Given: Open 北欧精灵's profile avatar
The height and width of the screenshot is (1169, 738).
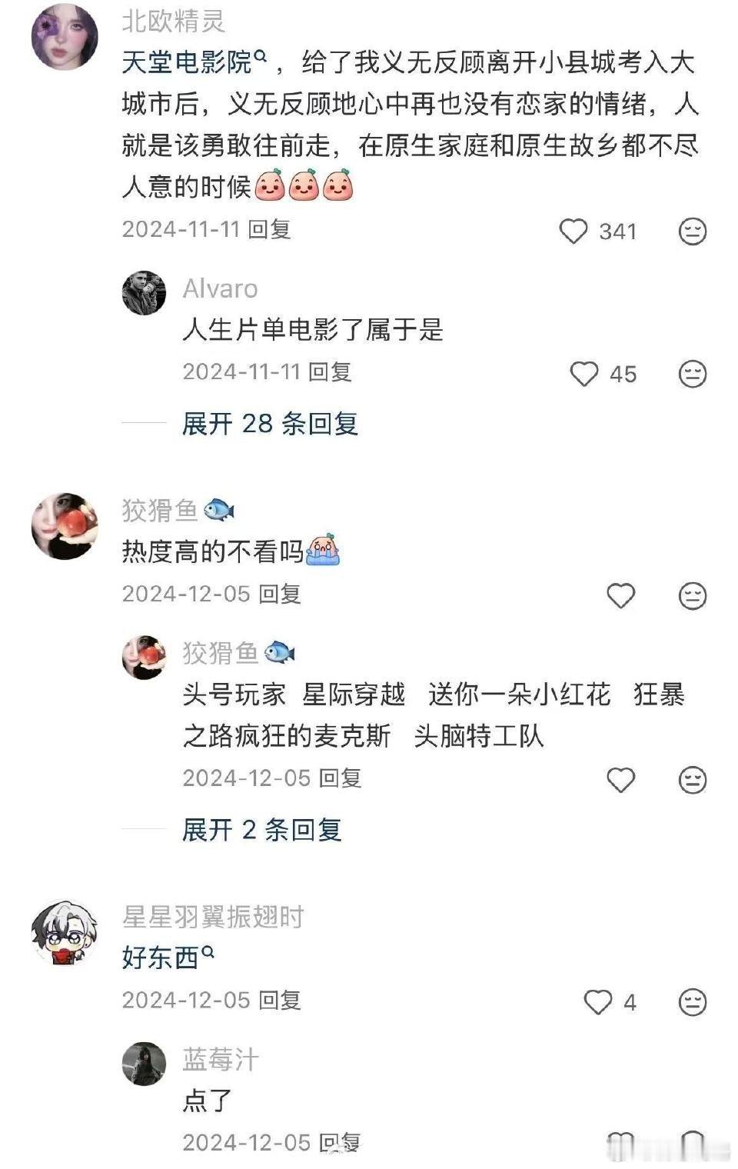Looking at the screenshot, I should click(65, 36).
